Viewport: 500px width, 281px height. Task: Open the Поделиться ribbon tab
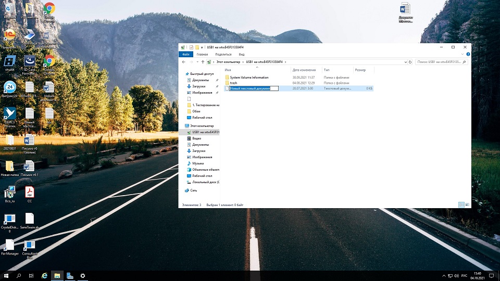click(223, 54)
